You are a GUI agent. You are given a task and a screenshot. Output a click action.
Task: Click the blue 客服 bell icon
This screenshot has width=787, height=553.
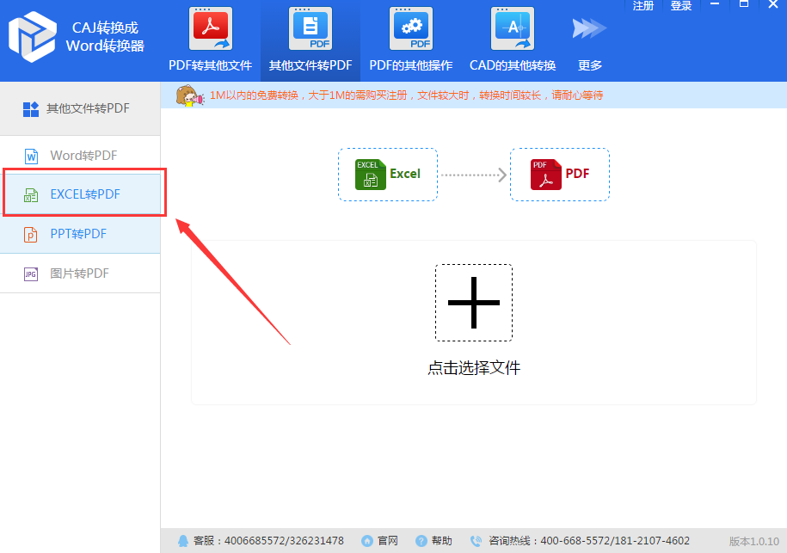(183, 541)
